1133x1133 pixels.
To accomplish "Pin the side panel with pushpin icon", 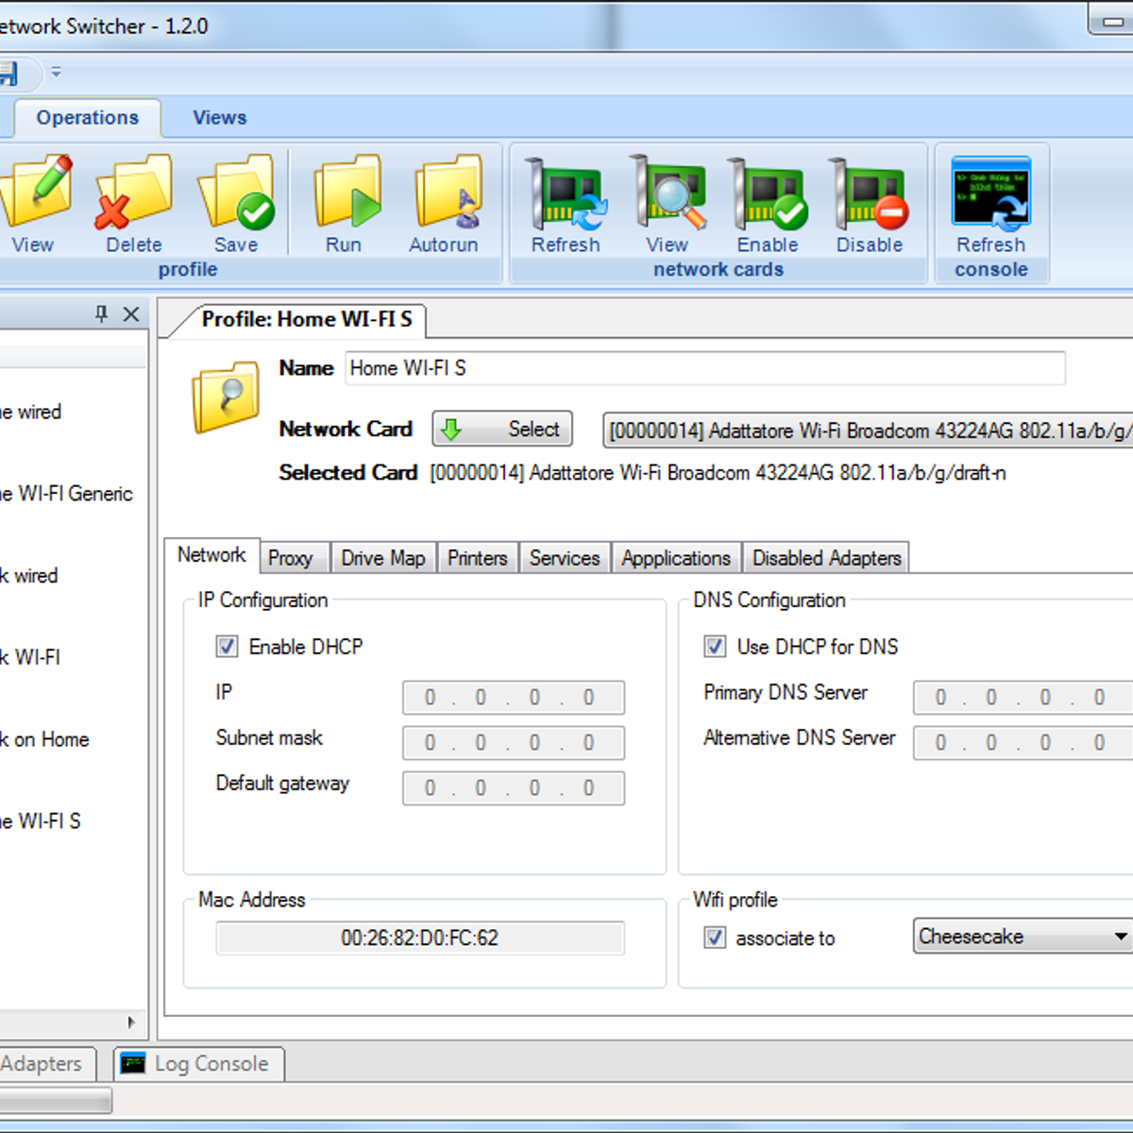I will (101, 313).
